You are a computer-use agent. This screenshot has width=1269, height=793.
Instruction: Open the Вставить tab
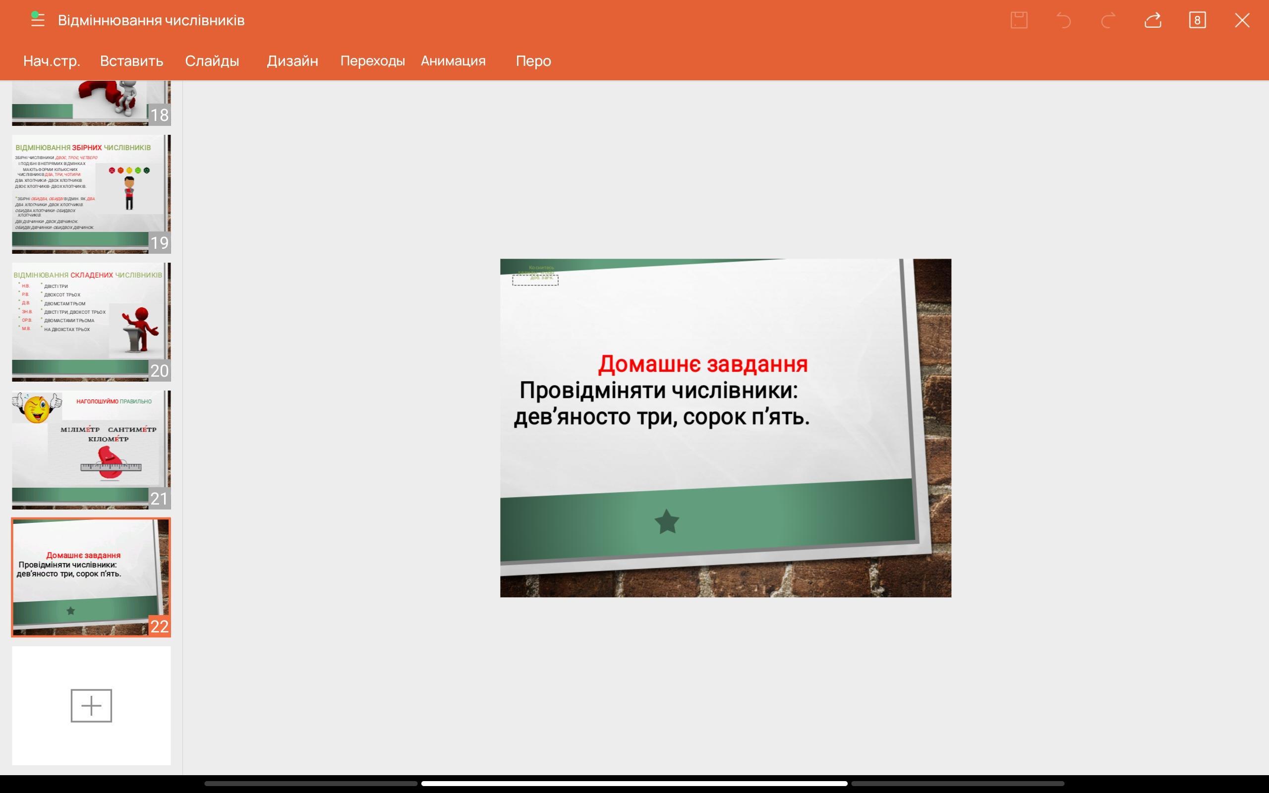tap(132, 61)
